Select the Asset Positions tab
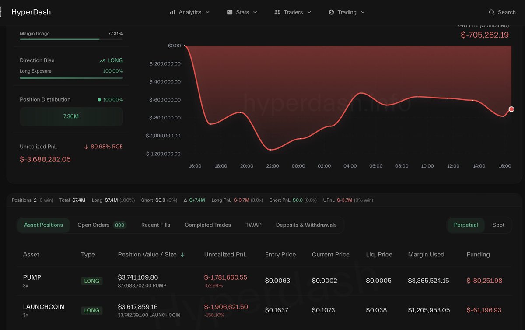 [x=43, y=225]
